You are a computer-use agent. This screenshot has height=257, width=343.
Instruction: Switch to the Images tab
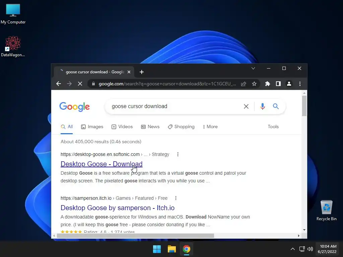click(x=92, y=127)
